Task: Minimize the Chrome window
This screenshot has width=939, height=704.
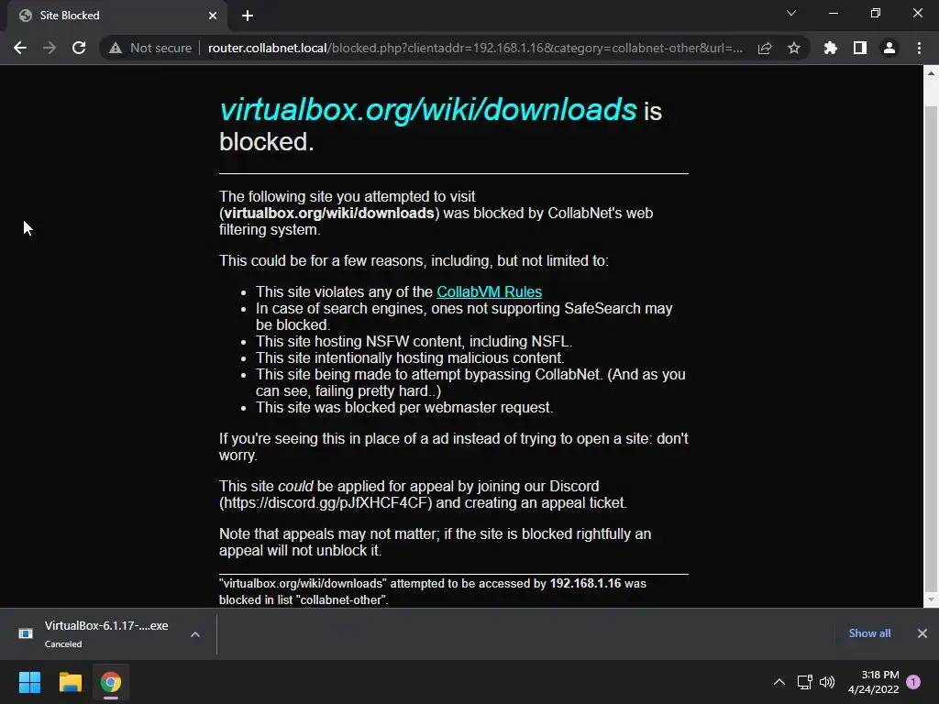Action: click(x=833, y=13)
